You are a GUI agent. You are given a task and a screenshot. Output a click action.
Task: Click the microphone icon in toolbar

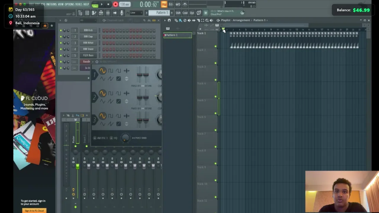pyautogui.click(x=122, y=13)
